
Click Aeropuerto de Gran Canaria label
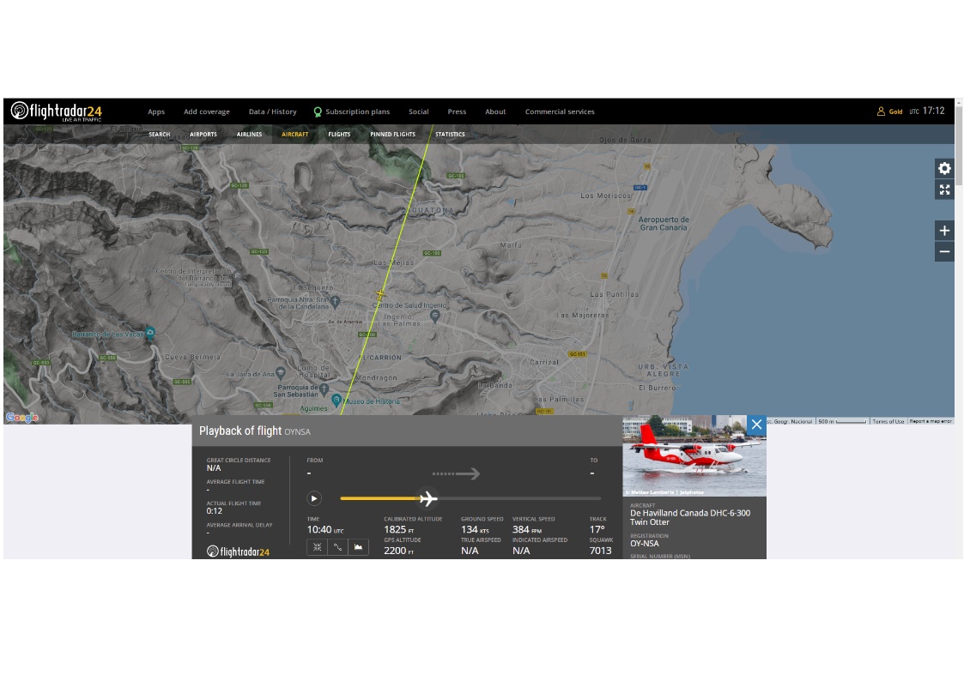[664, 224]
